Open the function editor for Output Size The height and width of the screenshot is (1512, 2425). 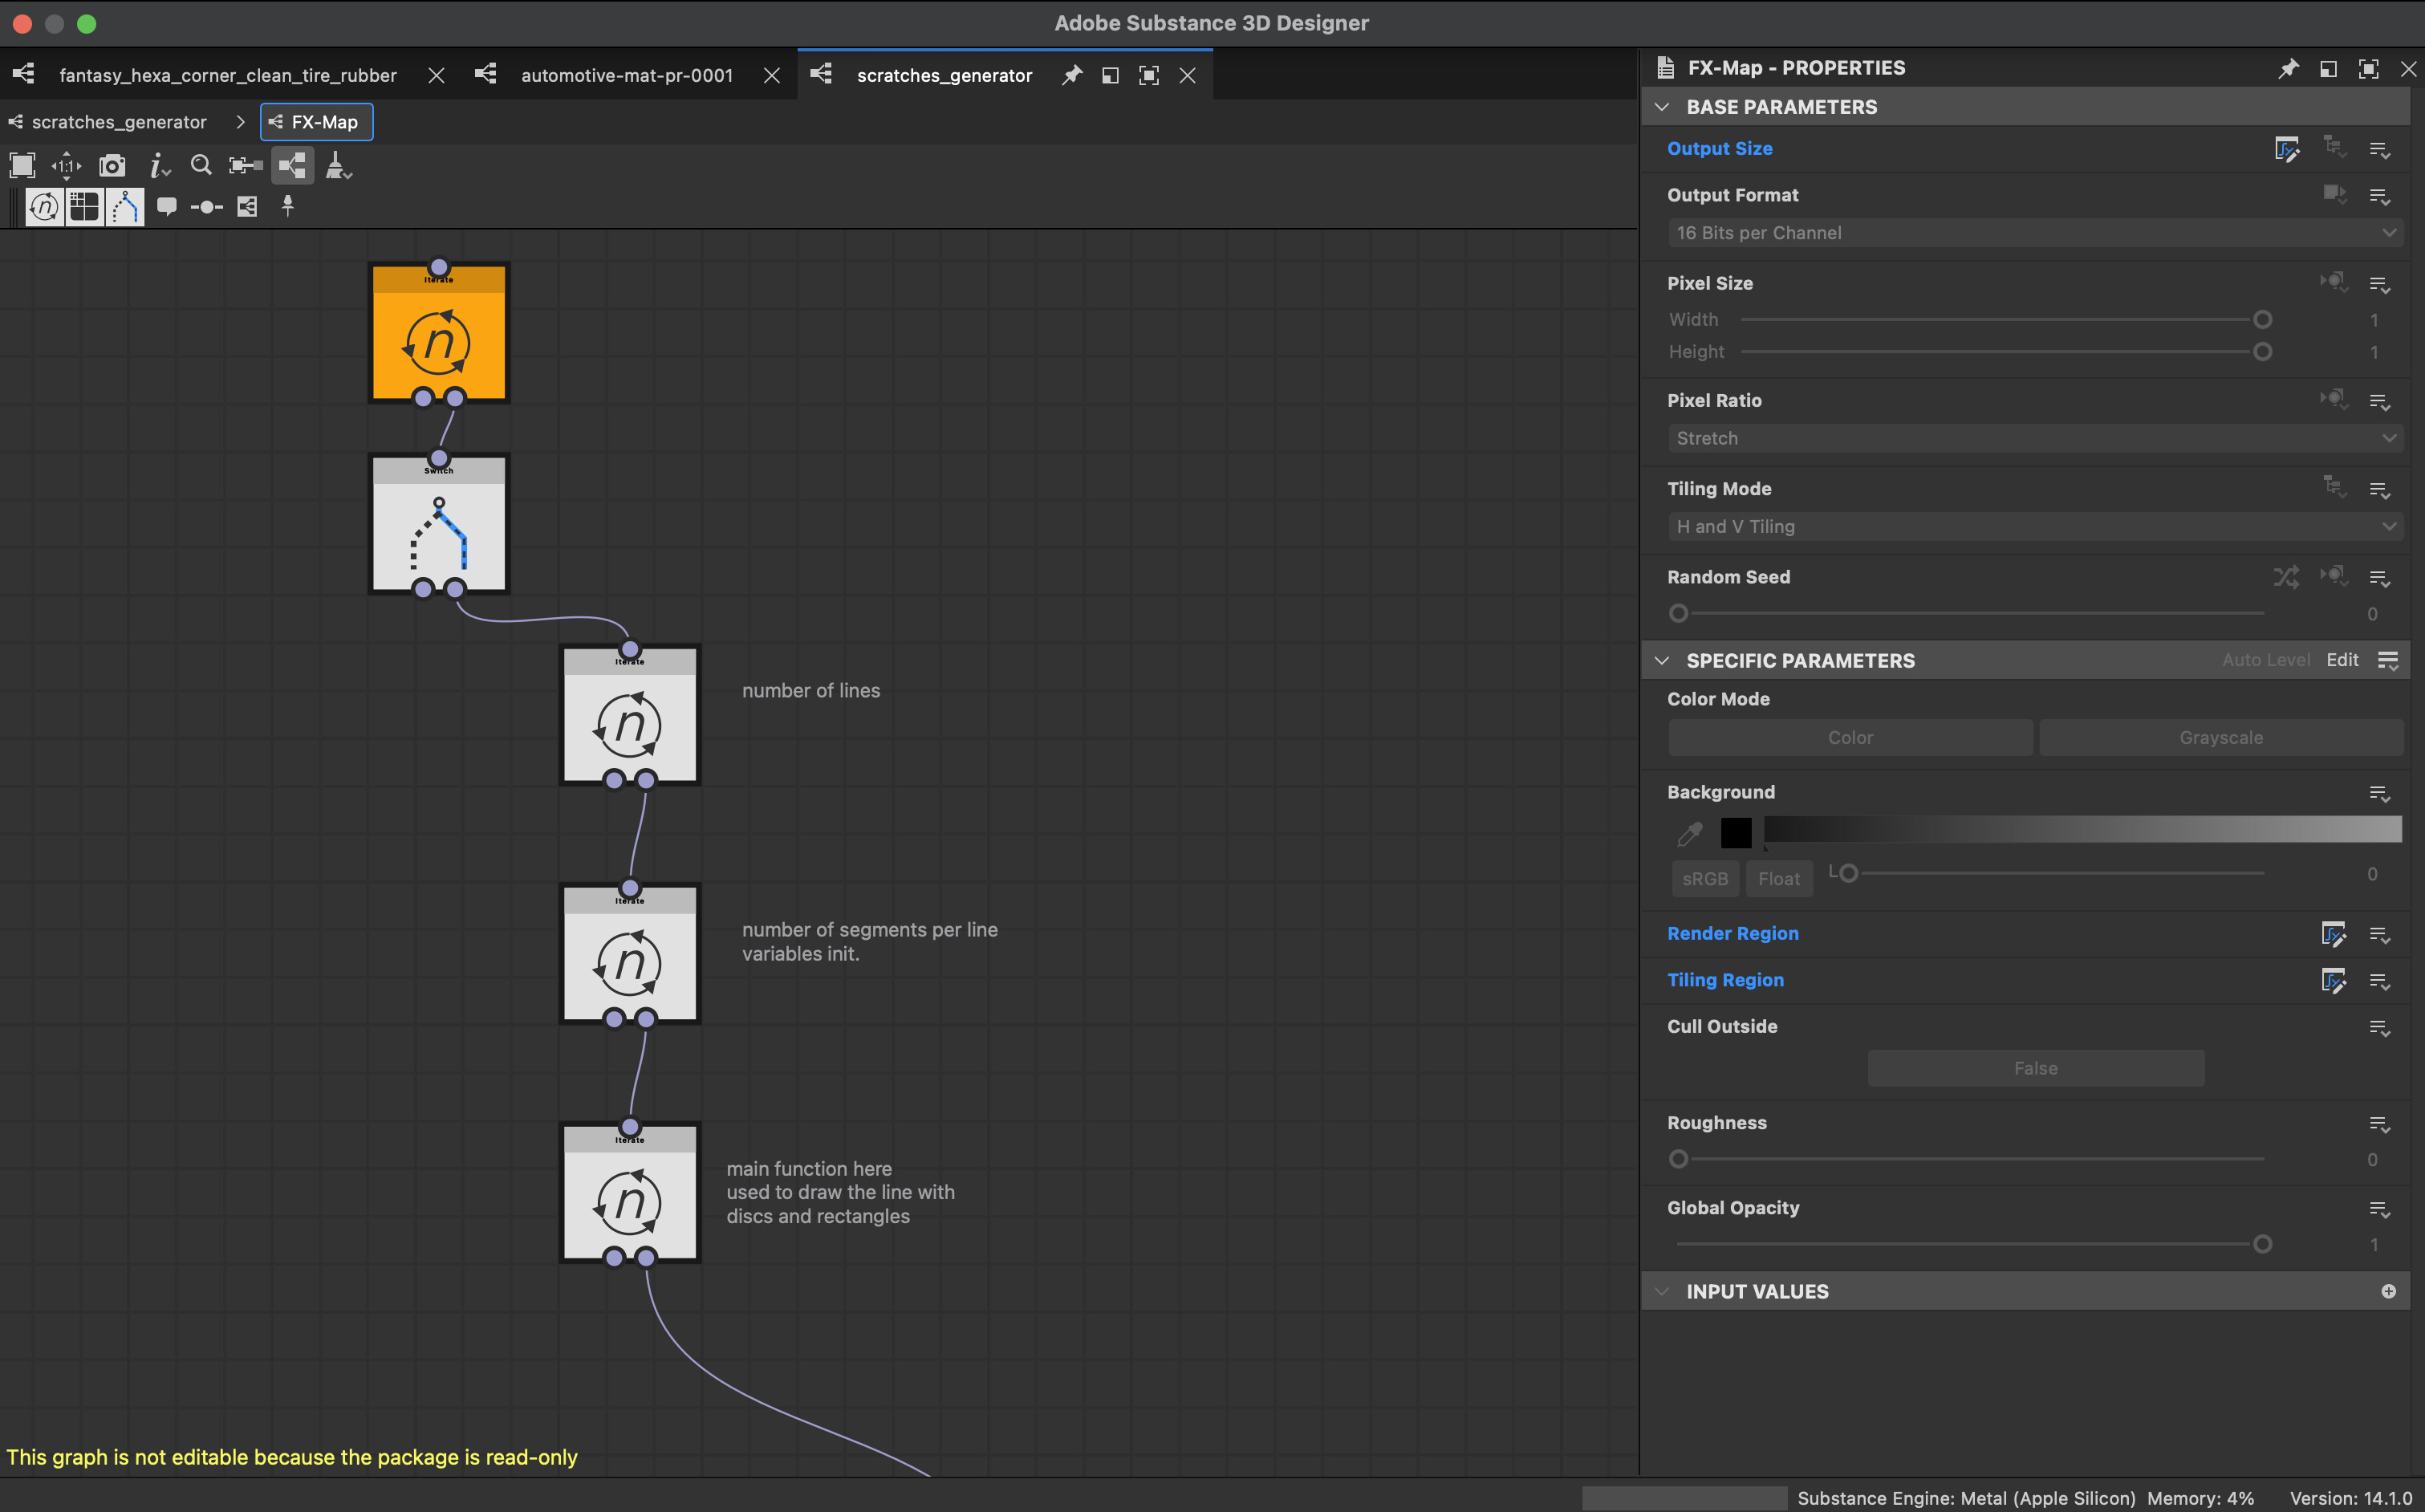click(x=2289, y=149)
